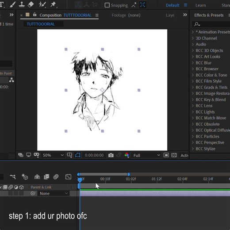Click the work area end handle
The width and height of the screenshot is (230, 230).
pyautogui.click(x=129, y=174)
